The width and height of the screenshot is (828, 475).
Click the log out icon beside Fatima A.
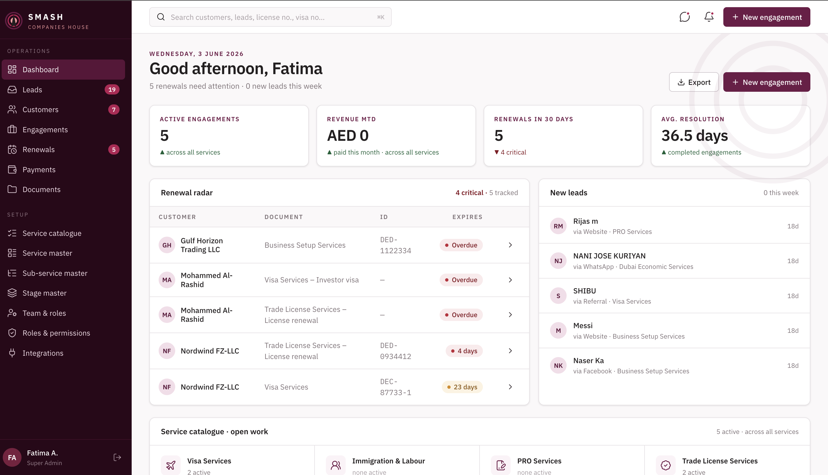coord(117,457)
